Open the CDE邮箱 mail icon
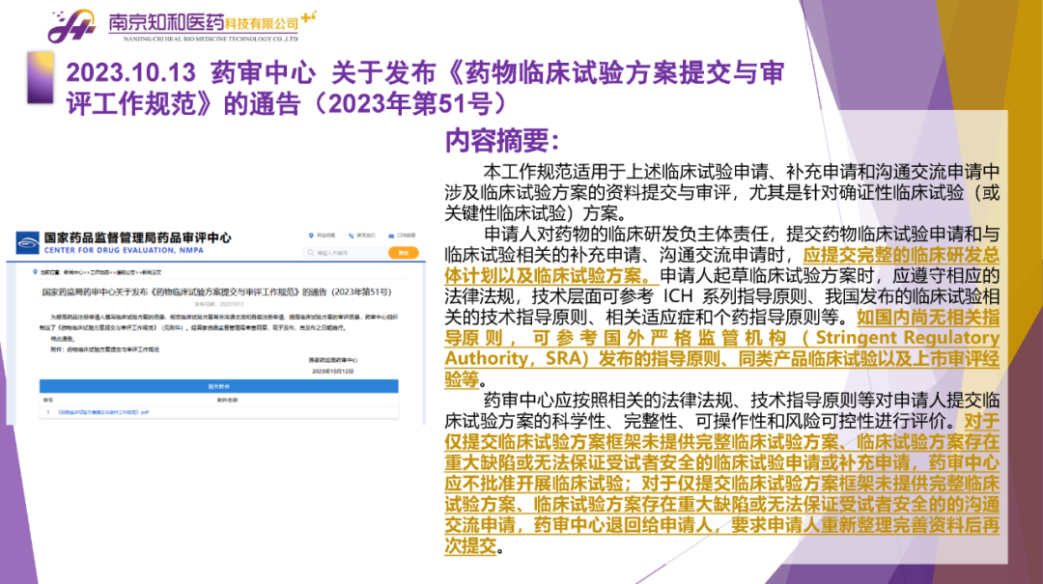This screenshot has height=584, width=1043. 390,235
